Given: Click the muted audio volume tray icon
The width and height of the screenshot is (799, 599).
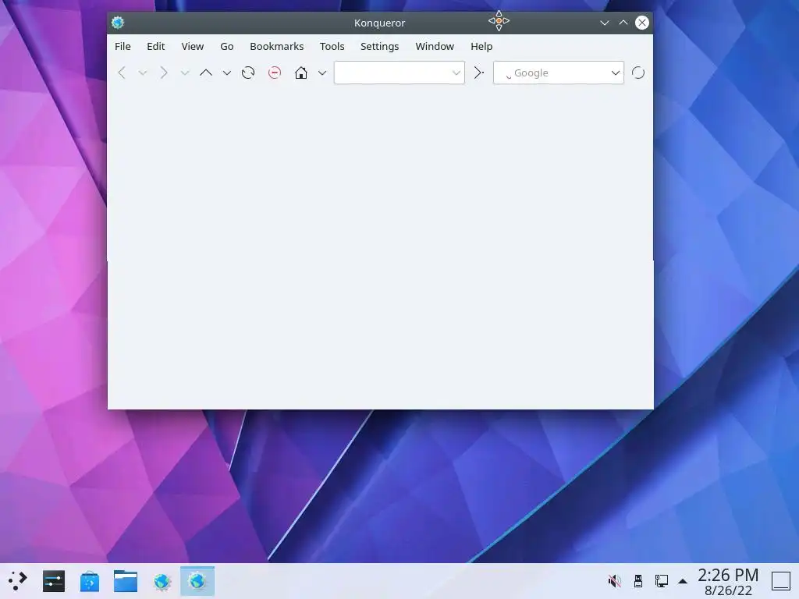Looking at the screenshot, I should 615,580.
